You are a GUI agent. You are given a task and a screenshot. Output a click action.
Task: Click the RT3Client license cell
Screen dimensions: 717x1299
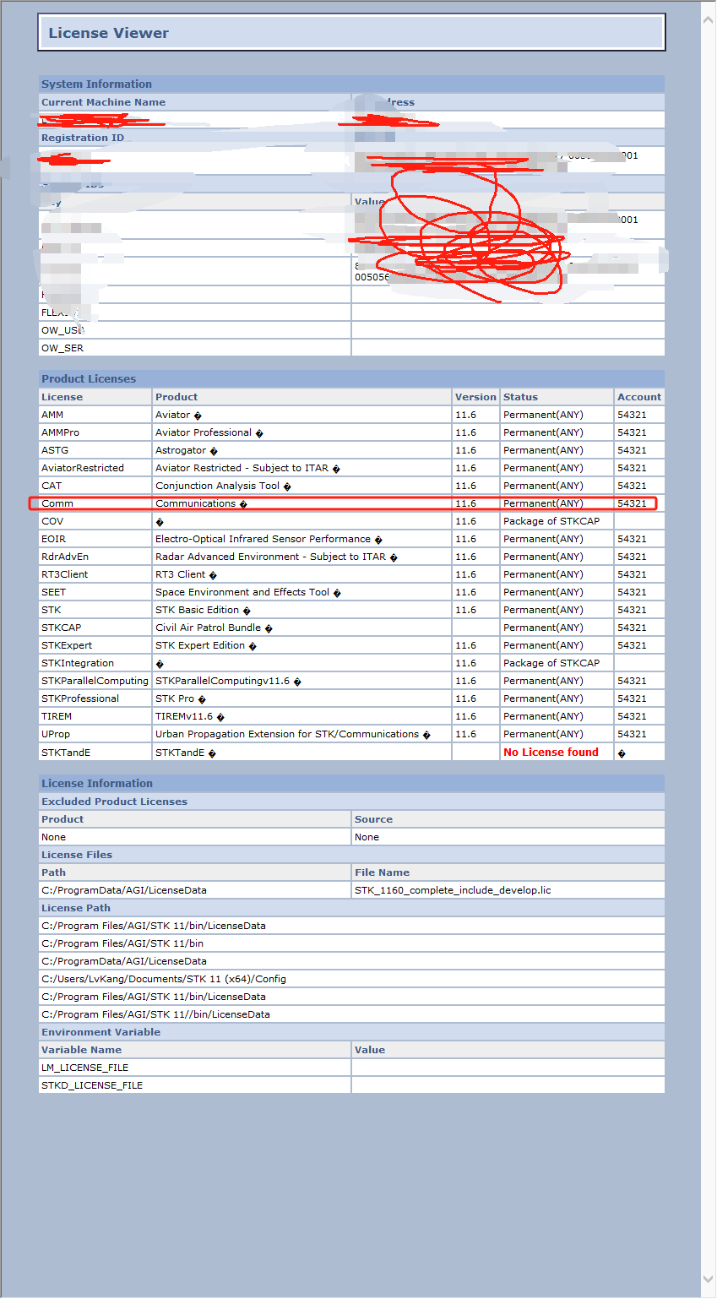click(95, 574)
